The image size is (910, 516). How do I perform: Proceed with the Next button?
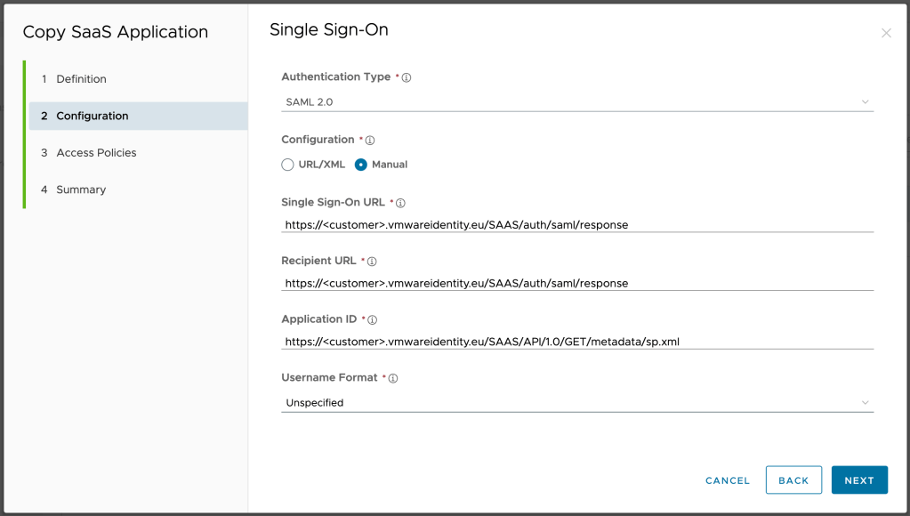pyautogui.click(x=859, y=480)
